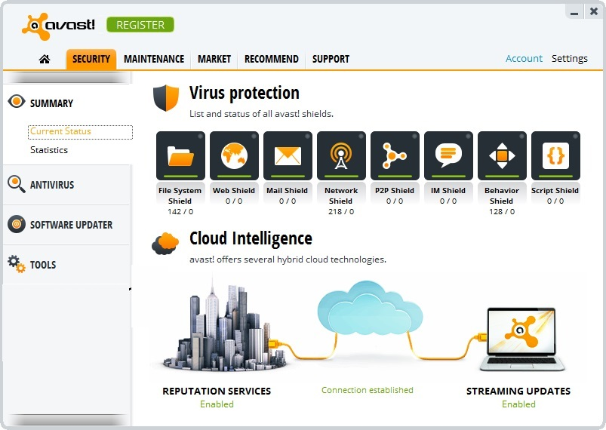Click the 142 / 0 counter
Image resolution: width=606 pixels, height=430 pixels.
[180, 212]
